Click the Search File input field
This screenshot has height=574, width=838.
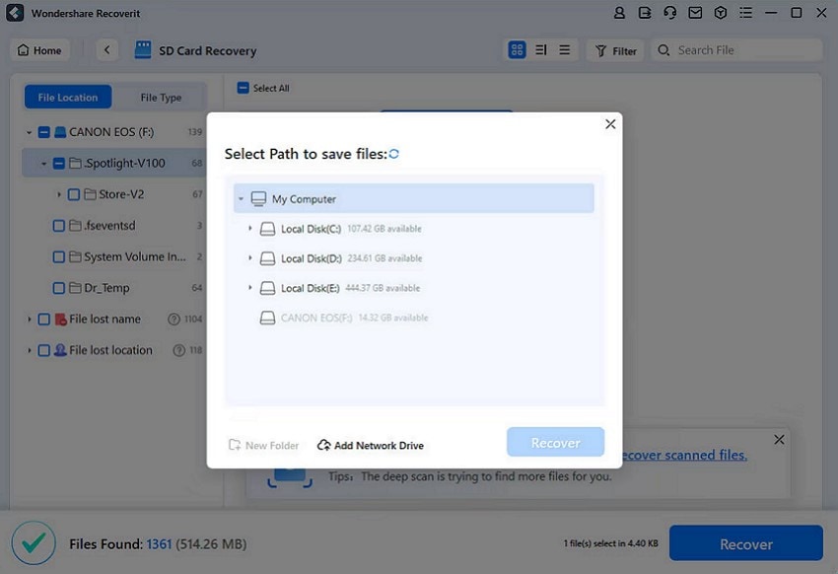tap(737, 50)
